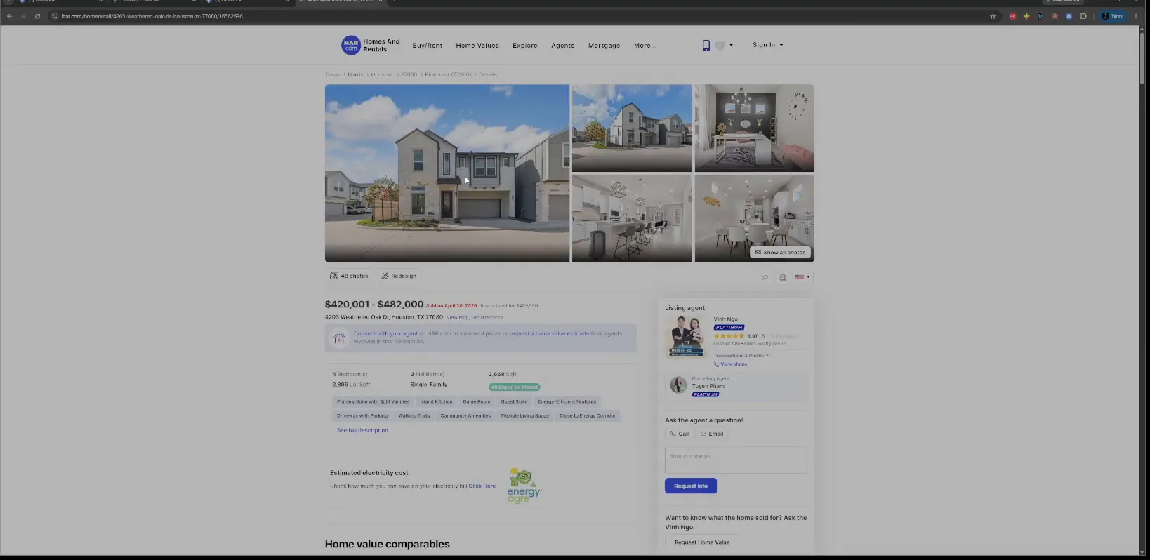The width and height of the screenshot is (1150, 560).
Task: Click the Call button
Action: click(x=680, y=434)
